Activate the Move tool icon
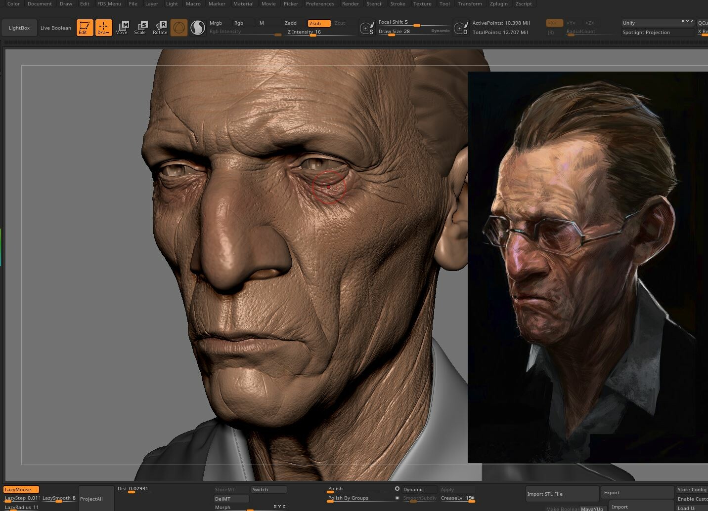Screen dimensions: 708x511 coord(122,28)
